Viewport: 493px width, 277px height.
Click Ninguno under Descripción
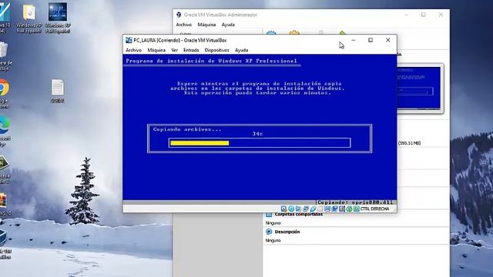(x=273, y=240)
